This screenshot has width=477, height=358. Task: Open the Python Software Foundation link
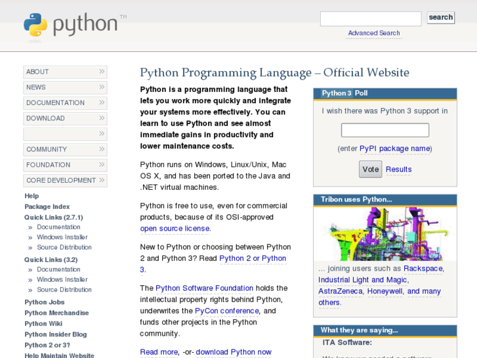click(205, 288)
